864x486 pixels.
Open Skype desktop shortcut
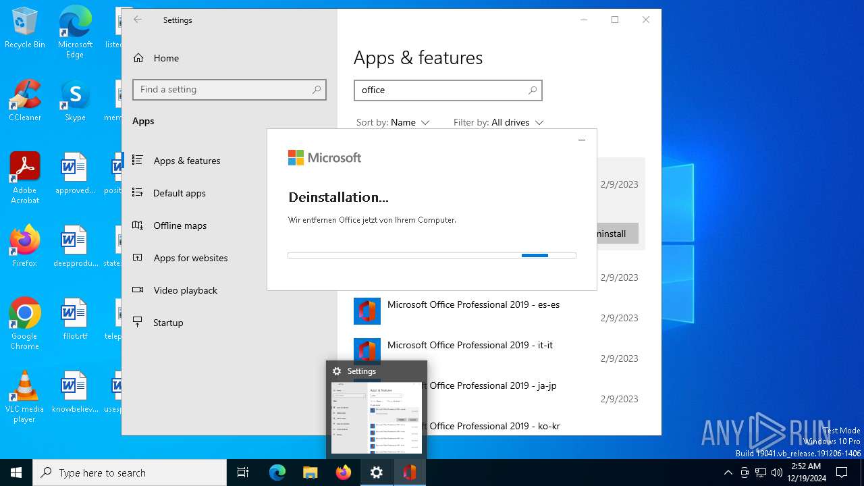[75, 100]
